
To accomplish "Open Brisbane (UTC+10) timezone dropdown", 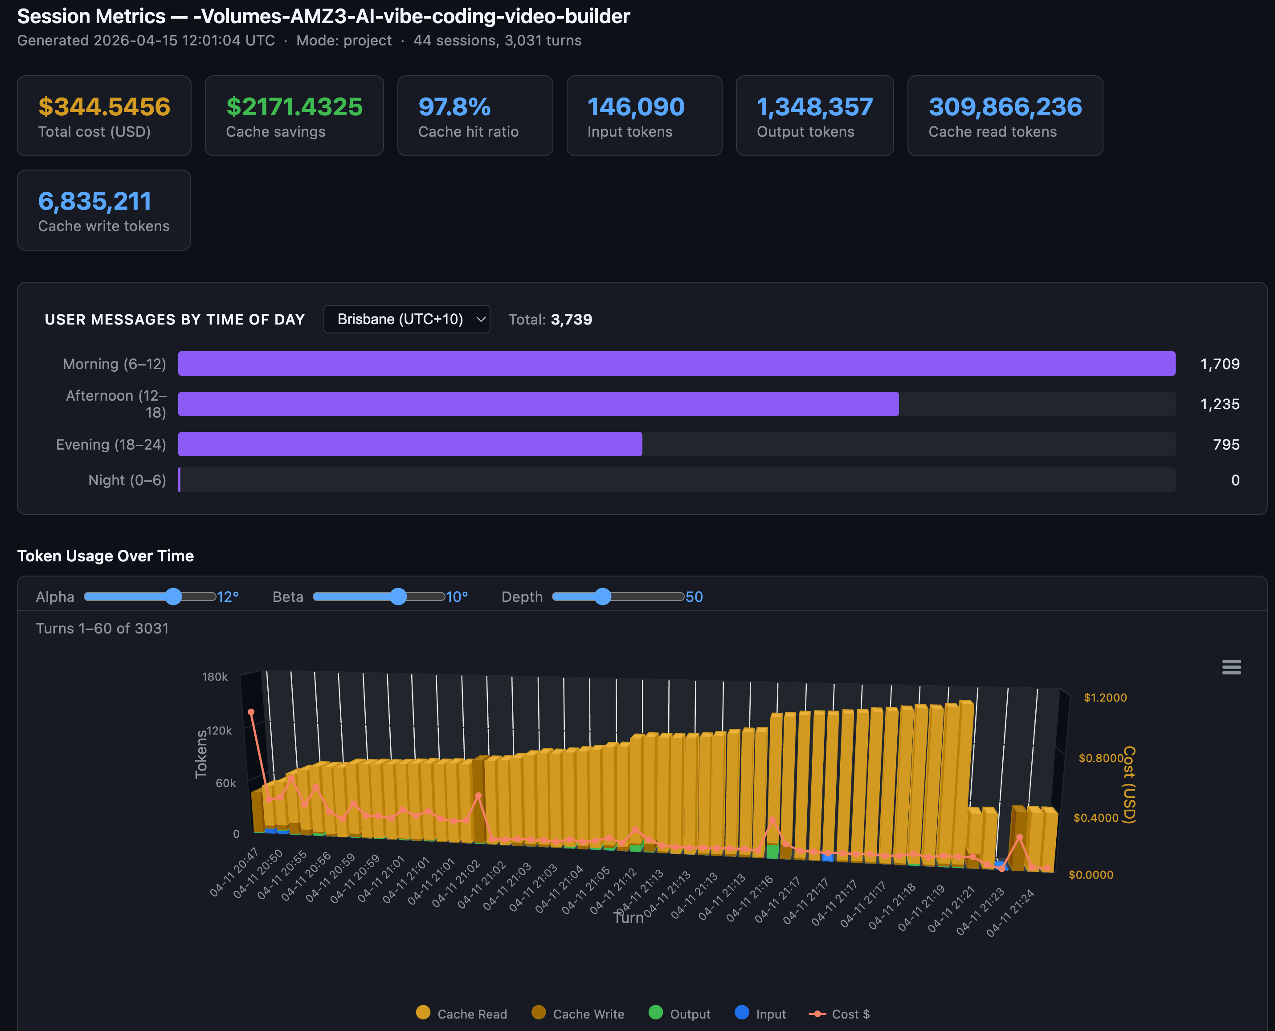I will click(407, 320).
